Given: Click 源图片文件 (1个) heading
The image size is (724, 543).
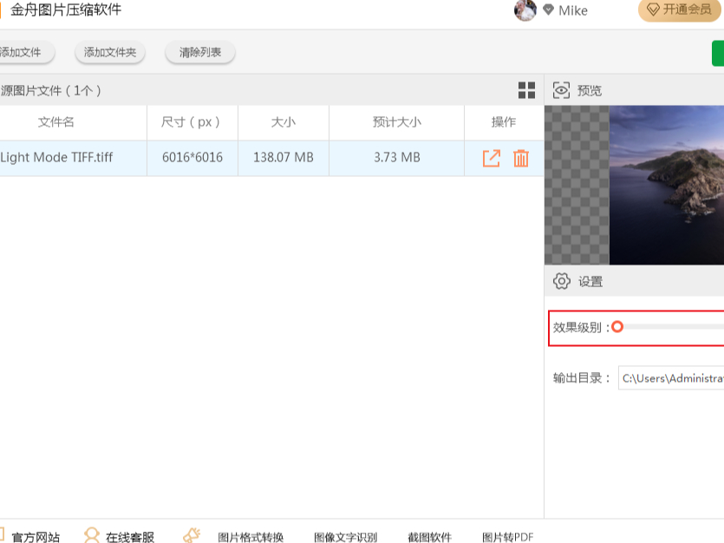Looking at the screenshot, I should click(x=51, y=90).
